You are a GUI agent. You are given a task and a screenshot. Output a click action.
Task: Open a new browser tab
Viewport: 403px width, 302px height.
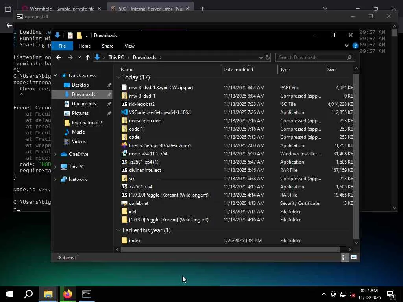click(x=203, y=9)
